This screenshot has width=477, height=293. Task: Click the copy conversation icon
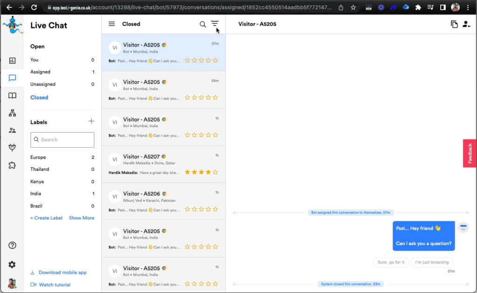(x=454, y=24)
